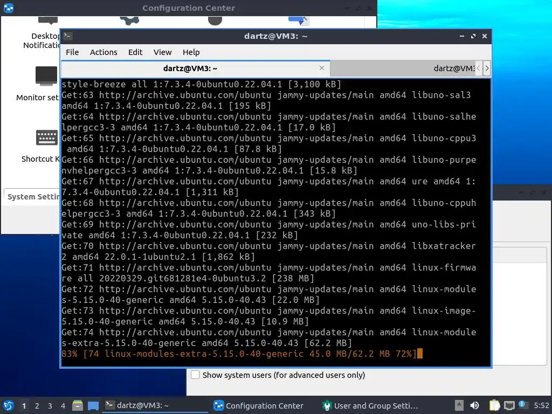Click Configuration Center titlebar icon
This screenshot has height=414, width=552.
(9, 8)
